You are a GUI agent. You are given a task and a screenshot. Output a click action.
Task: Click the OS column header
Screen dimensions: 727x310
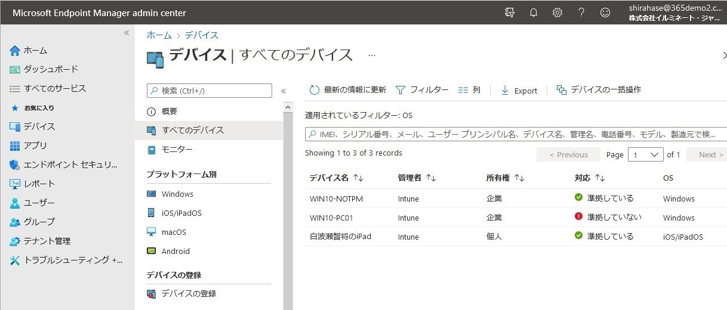pos(669,178)
